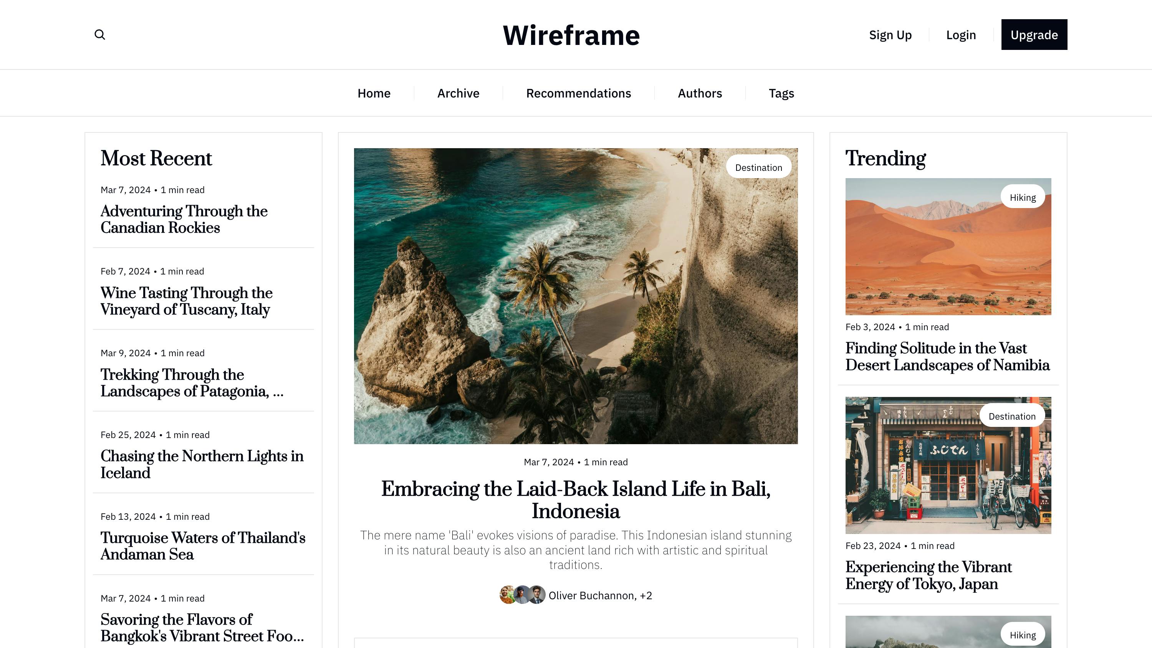Switch to the Archive section
The height and width of the screenshot is (648, 1152).
[x=458, y=93]
